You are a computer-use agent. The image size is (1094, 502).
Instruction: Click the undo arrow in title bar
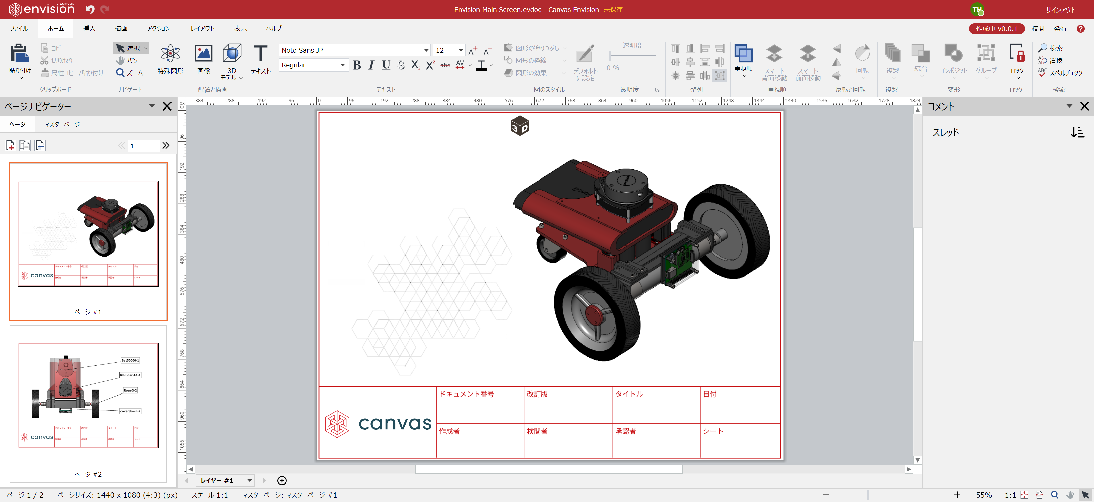(90, 9)
